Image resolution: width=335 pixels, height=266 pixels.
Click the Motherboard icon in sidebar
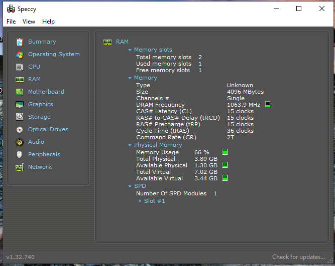(x=20, y=92)
